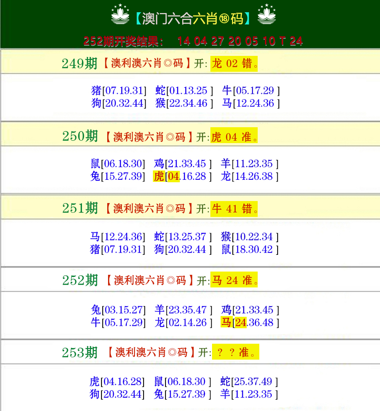Select 牛[05.17.29] in period 252
The height and width of the screenshot is (411, 380).
118,323
